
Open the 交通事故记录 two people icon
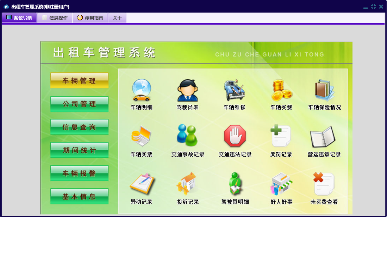(187, 135)
